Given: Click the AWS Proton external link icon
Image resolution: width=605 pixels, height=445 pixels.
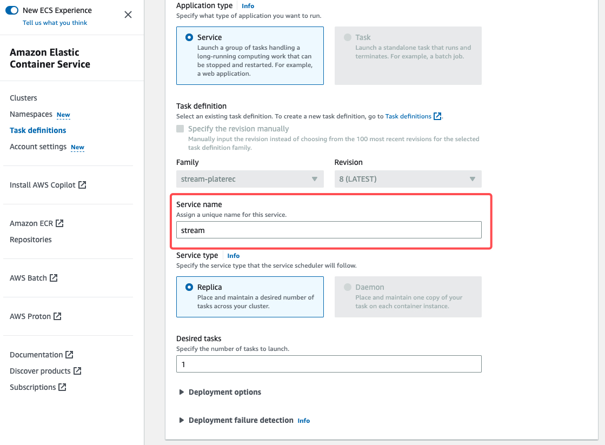Looking at the screenshot, I should coord(57,316).
